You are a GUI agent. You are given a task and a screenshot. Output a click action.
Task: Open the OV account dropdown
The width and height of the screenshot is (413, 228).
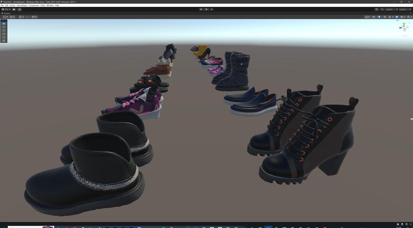[8, 9]
